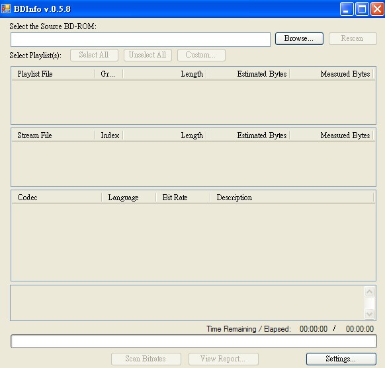
Task: Click the details box scroll down arrow
Action: [370, 314]
